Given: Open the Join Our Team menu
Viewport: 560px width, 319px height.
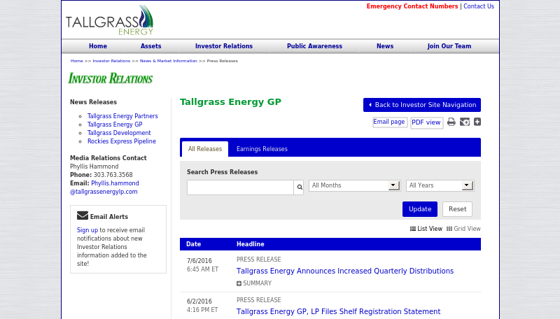Looking at the screenshot, I should [449, 46].
